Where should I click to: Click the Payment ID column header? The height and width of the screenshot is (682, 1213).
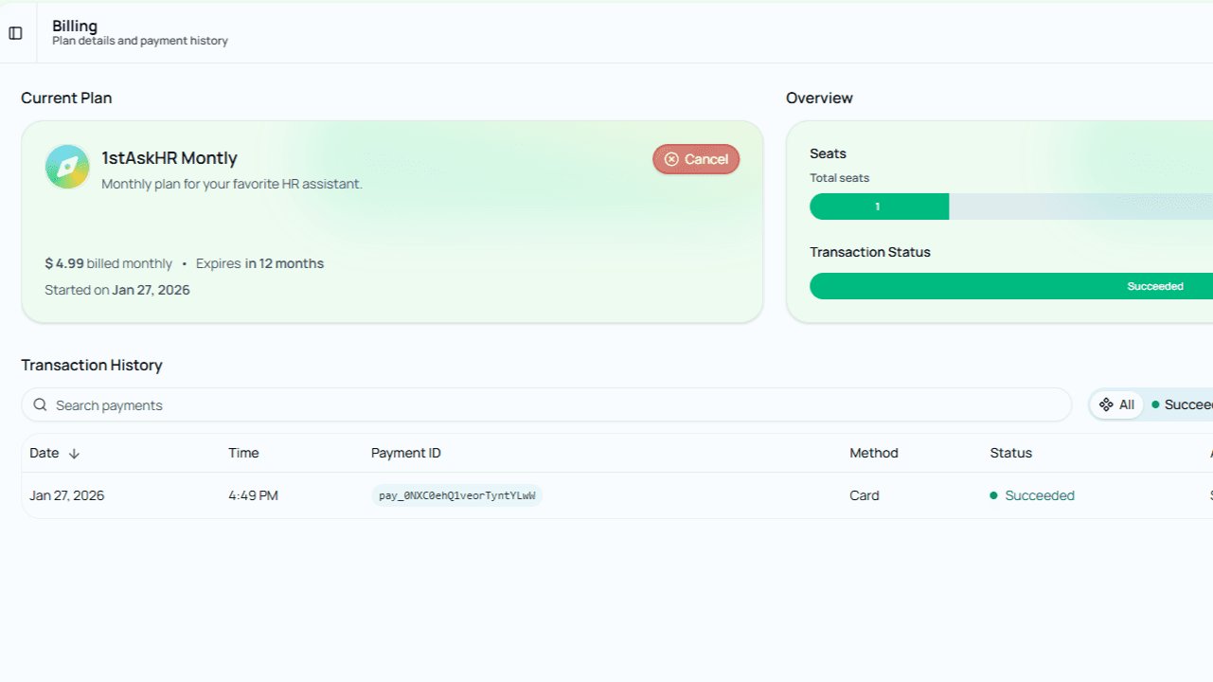click(405, 454)
